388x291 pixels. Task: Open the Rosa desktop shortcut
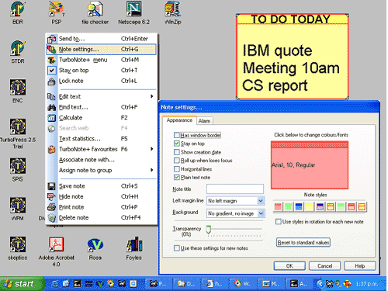point(95,248)
